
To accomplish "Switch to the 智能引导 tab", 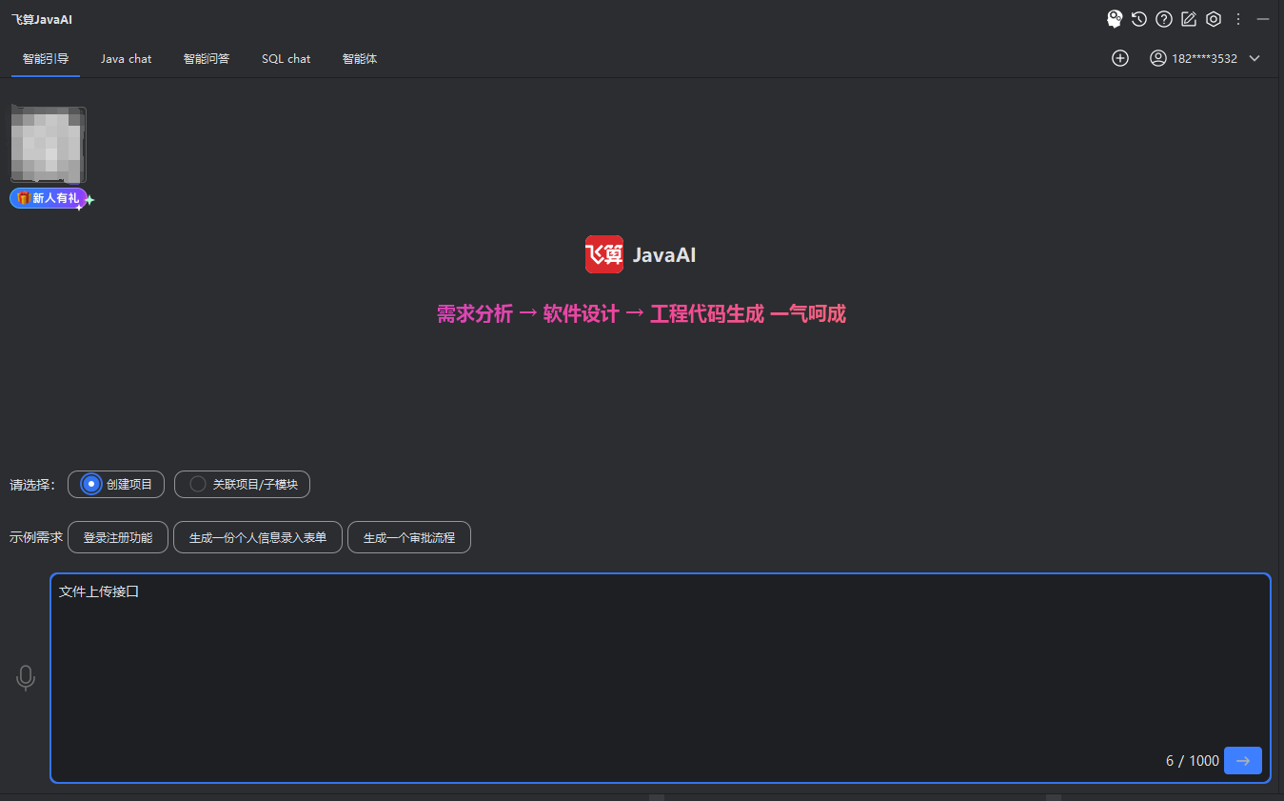I will pyautogui.click(x=46, y=58).
